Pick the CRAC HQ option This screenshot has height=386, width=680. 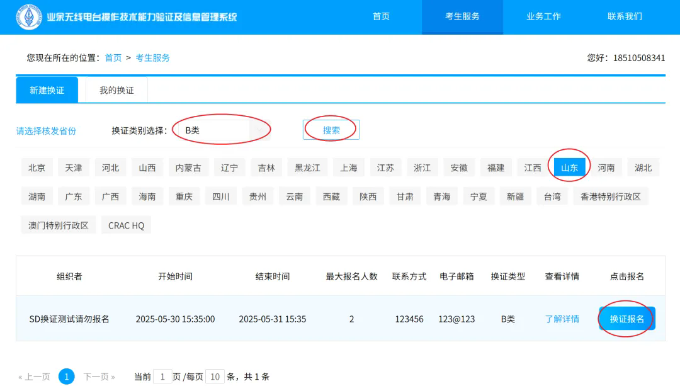[126, 225]
